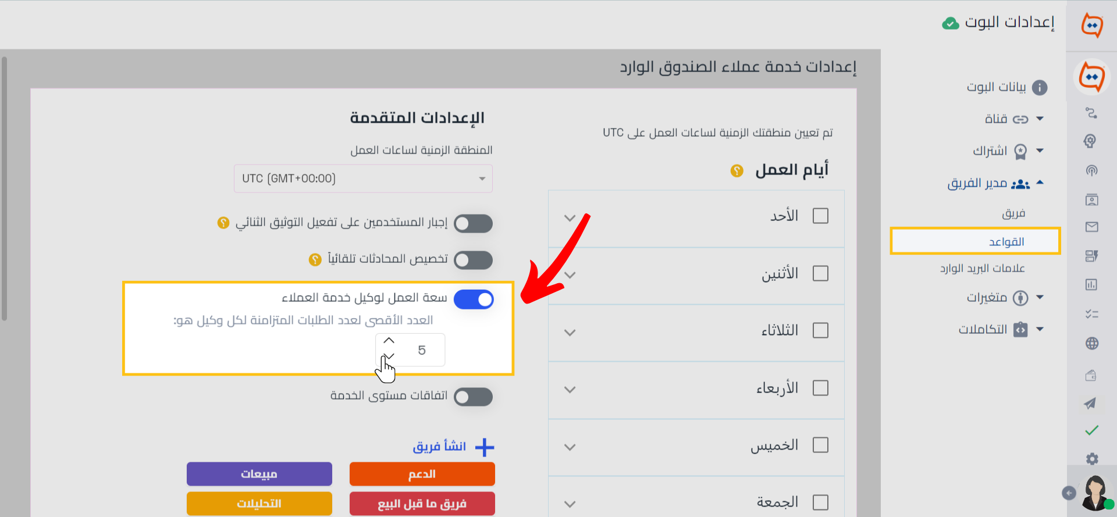Image resolution: width=1117 pixels, height=517 pixels.
Task: Disable the سعة العمل لوكيل خدمة العملاء toggle
Action: coord(474,299)
